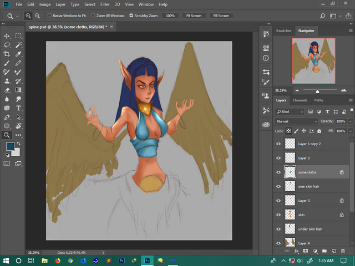Open the layer filter Kind dropdown
The width and height of the screenshot is (355, 266).
(290, 112)
